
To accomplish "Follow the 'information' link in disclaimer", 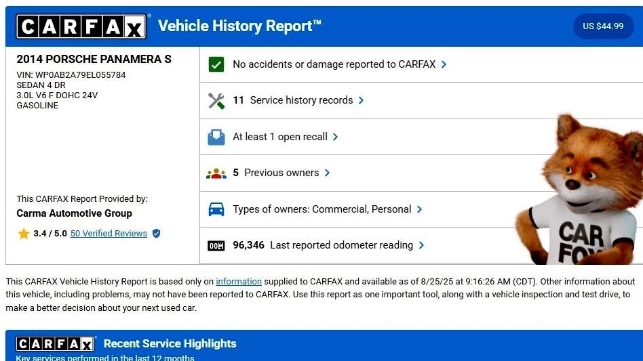I will pos(239,282).
